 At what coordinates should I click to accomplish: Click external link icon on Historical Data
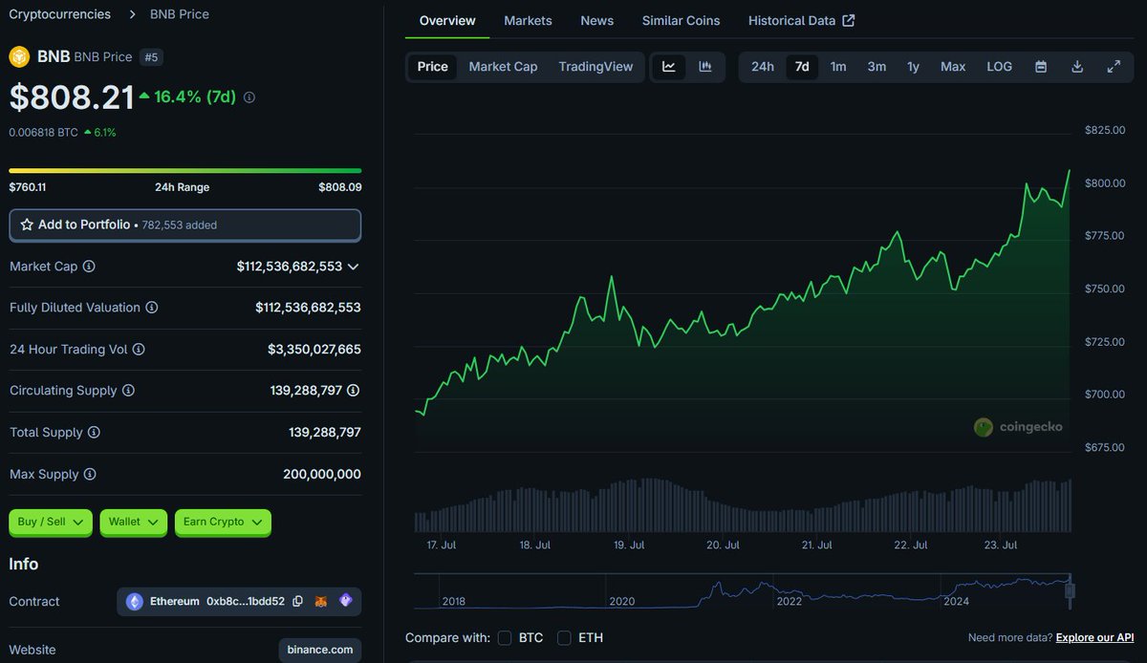(x=848, y=20)
